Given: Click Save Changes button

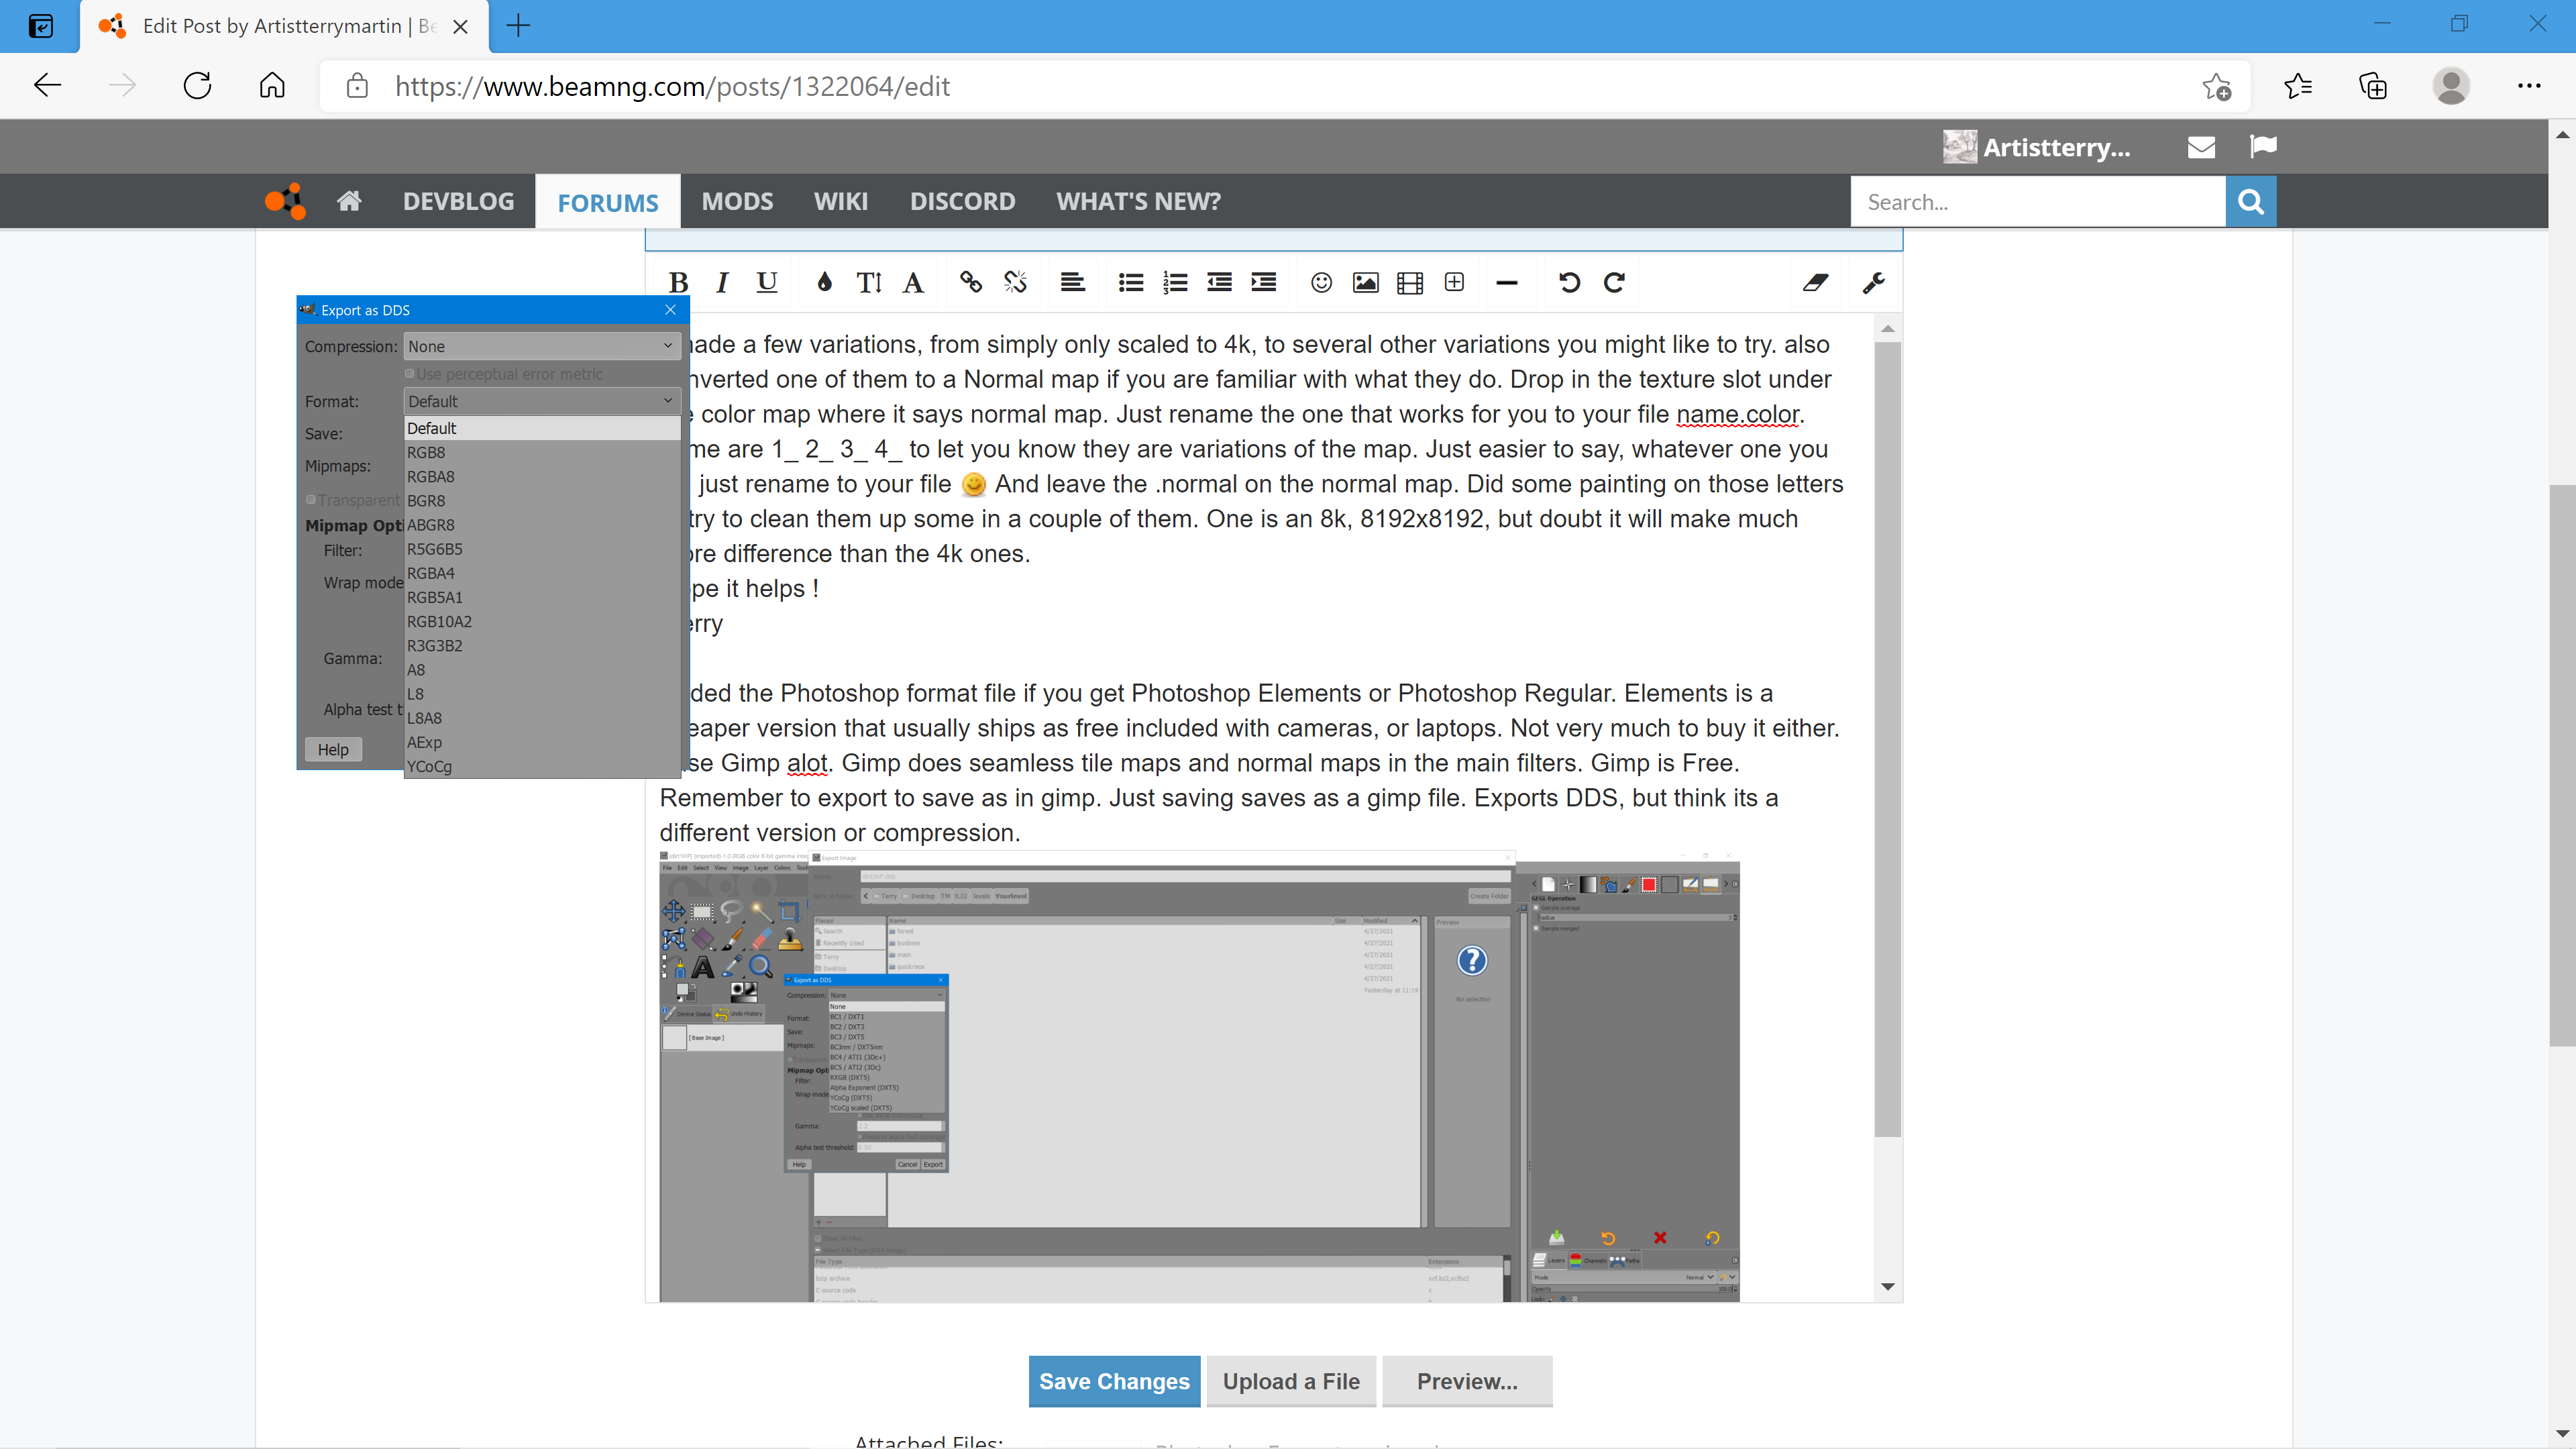Looking at the screenshot, I should (x=1114, y=1381).
